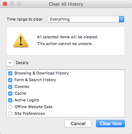Screen dimensions: 132x134
Task: Select the Everything time range combo box
Action: [86, 19]
